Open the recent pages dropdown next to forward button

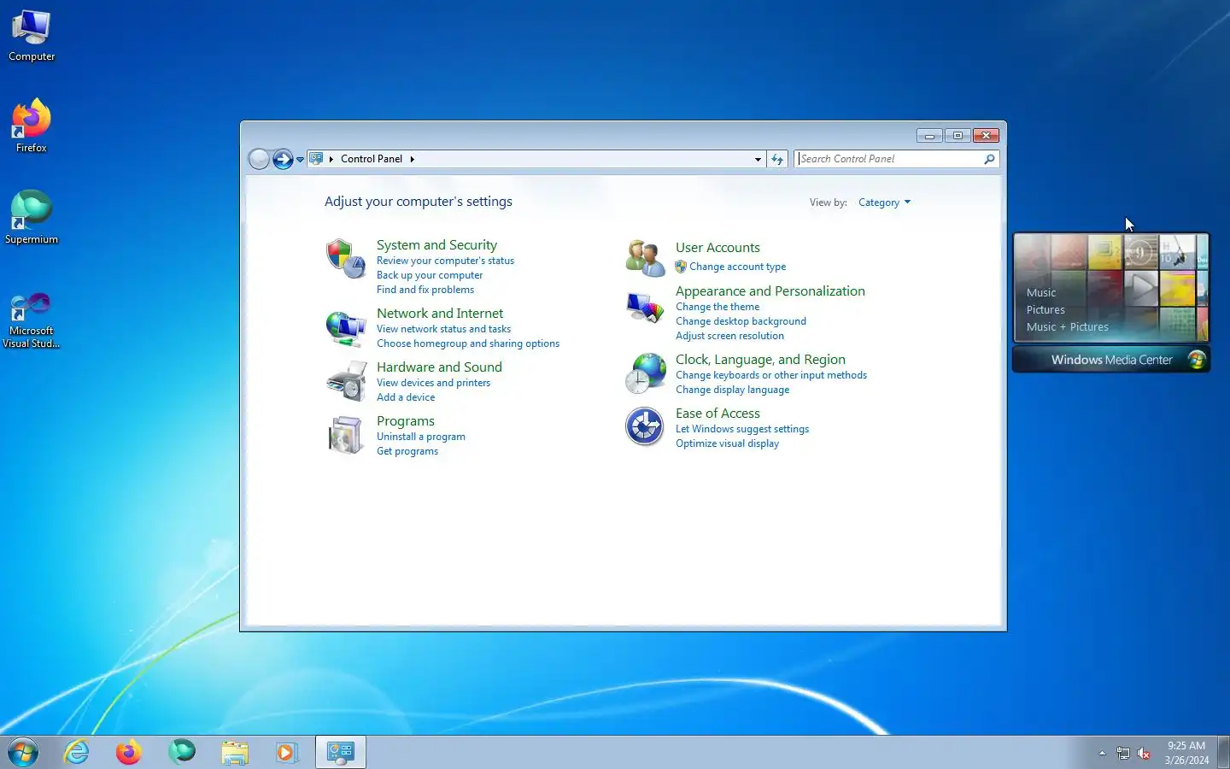click(x=300, y=159)
